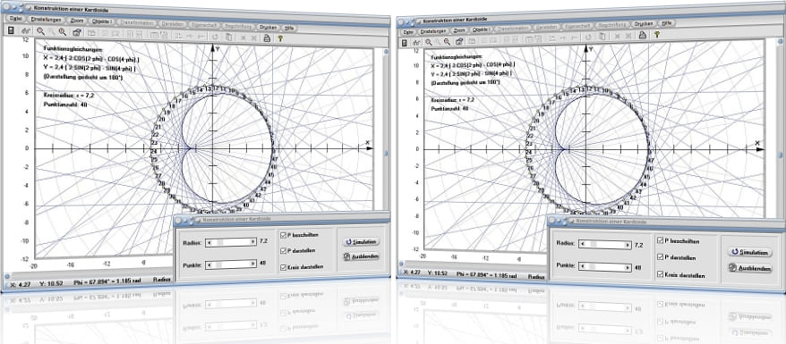Image resolution: width=786 pixels, height=344 pixels.
Task: Click the zoom out magnifier in the left window
Action: pos(41,31)
